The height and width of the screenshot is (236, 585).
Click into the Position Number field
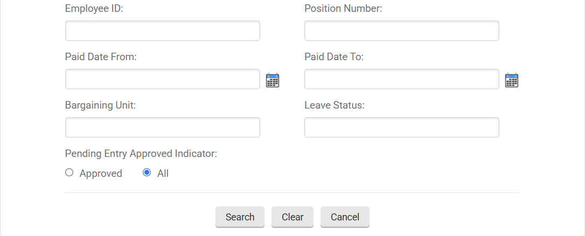pos(401,31)
